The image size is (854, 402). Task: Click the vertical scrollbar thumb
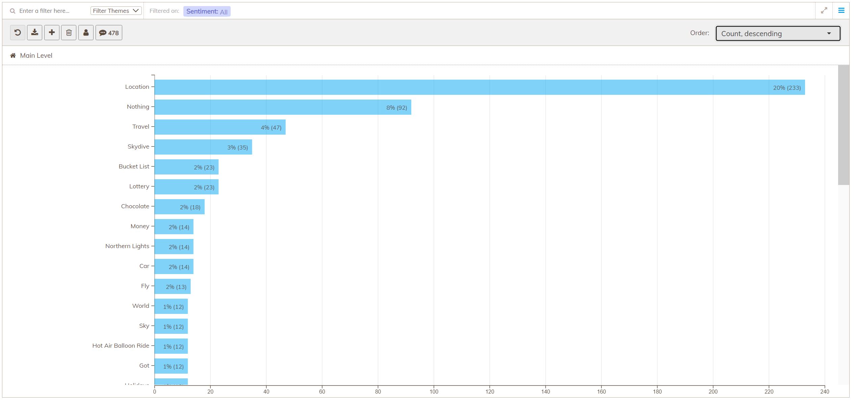click(843, 125)
